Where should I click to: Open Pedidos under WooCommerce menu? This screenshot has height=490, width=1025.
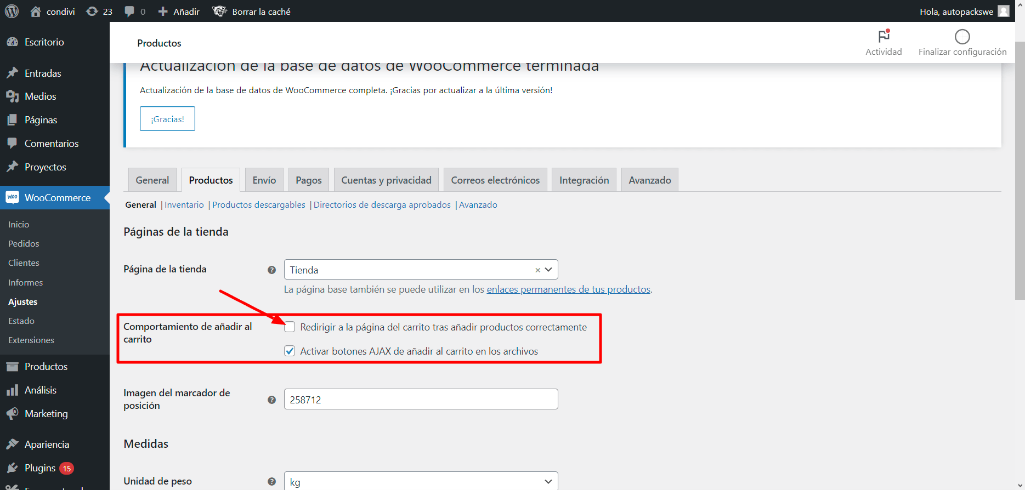click(x=24, y=243)
